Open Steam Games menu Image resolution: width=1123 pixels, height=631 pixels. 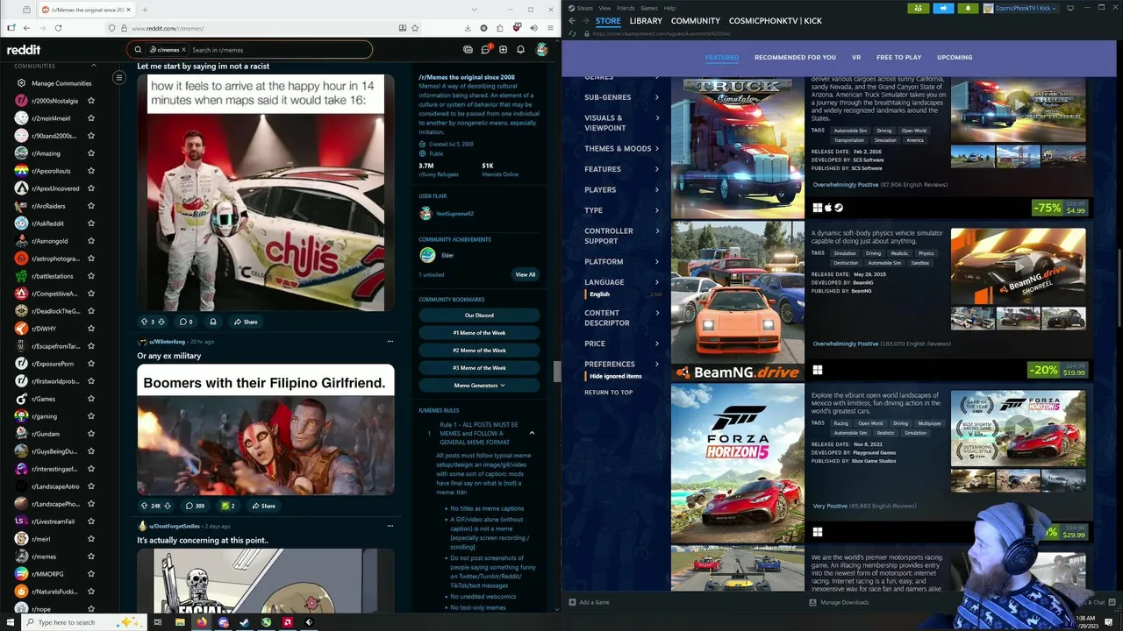(x=649, y=8)
